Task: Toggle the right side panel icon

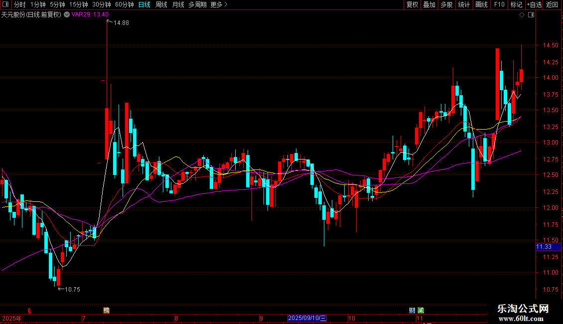Action: [531, 15]
